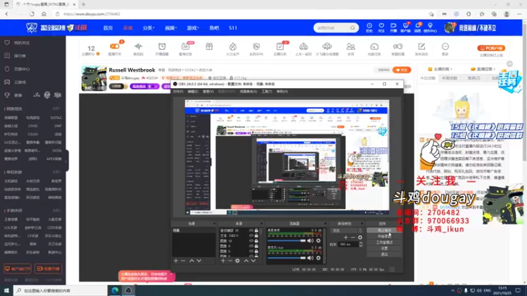Adjust 桌面音频 volume slider in OBS
527x296 pixels.
click(x=287, y=241)
